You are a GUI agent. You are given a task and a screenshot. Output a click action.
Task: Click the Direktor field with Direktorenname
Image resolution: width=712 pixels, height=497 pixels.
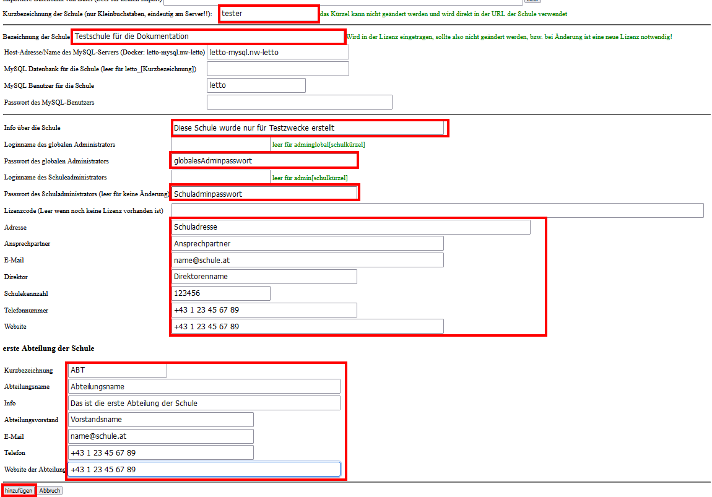point(264,277)
